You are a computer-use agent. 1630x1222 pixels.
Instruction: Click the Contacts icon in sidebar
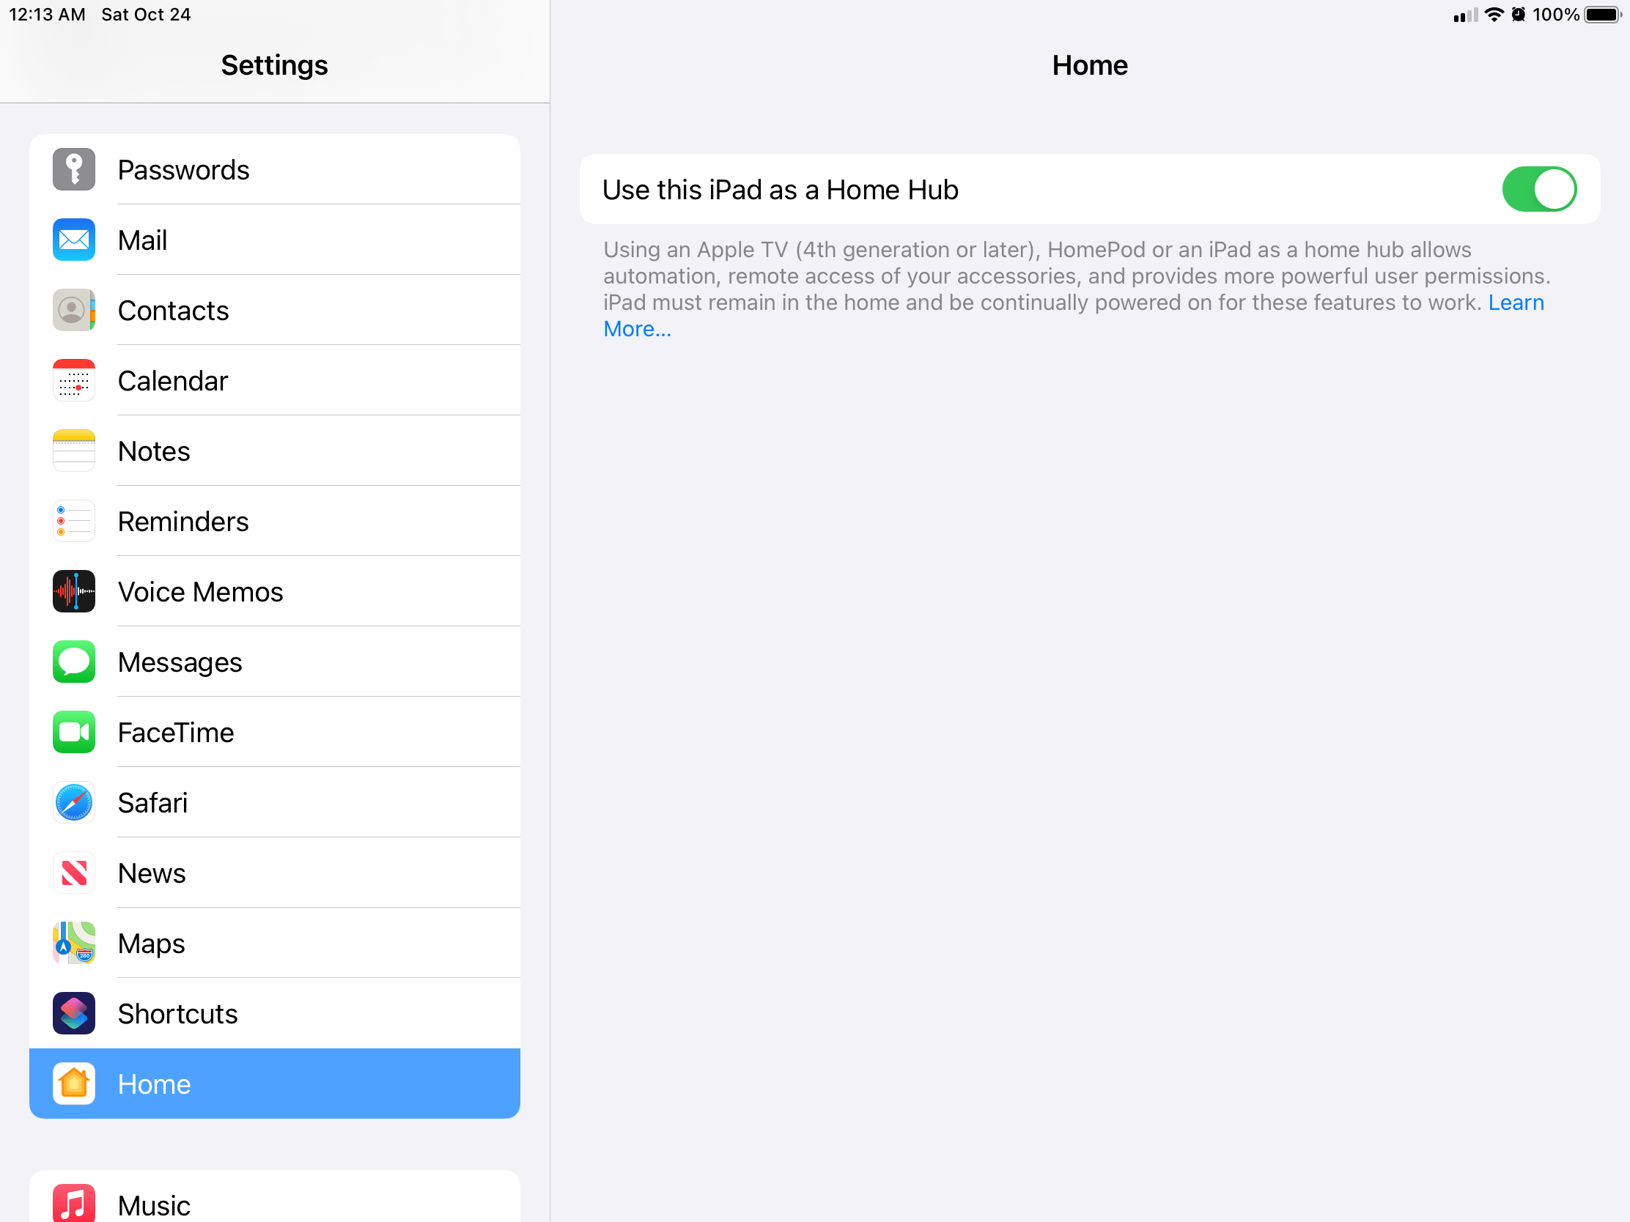[73, 310]
